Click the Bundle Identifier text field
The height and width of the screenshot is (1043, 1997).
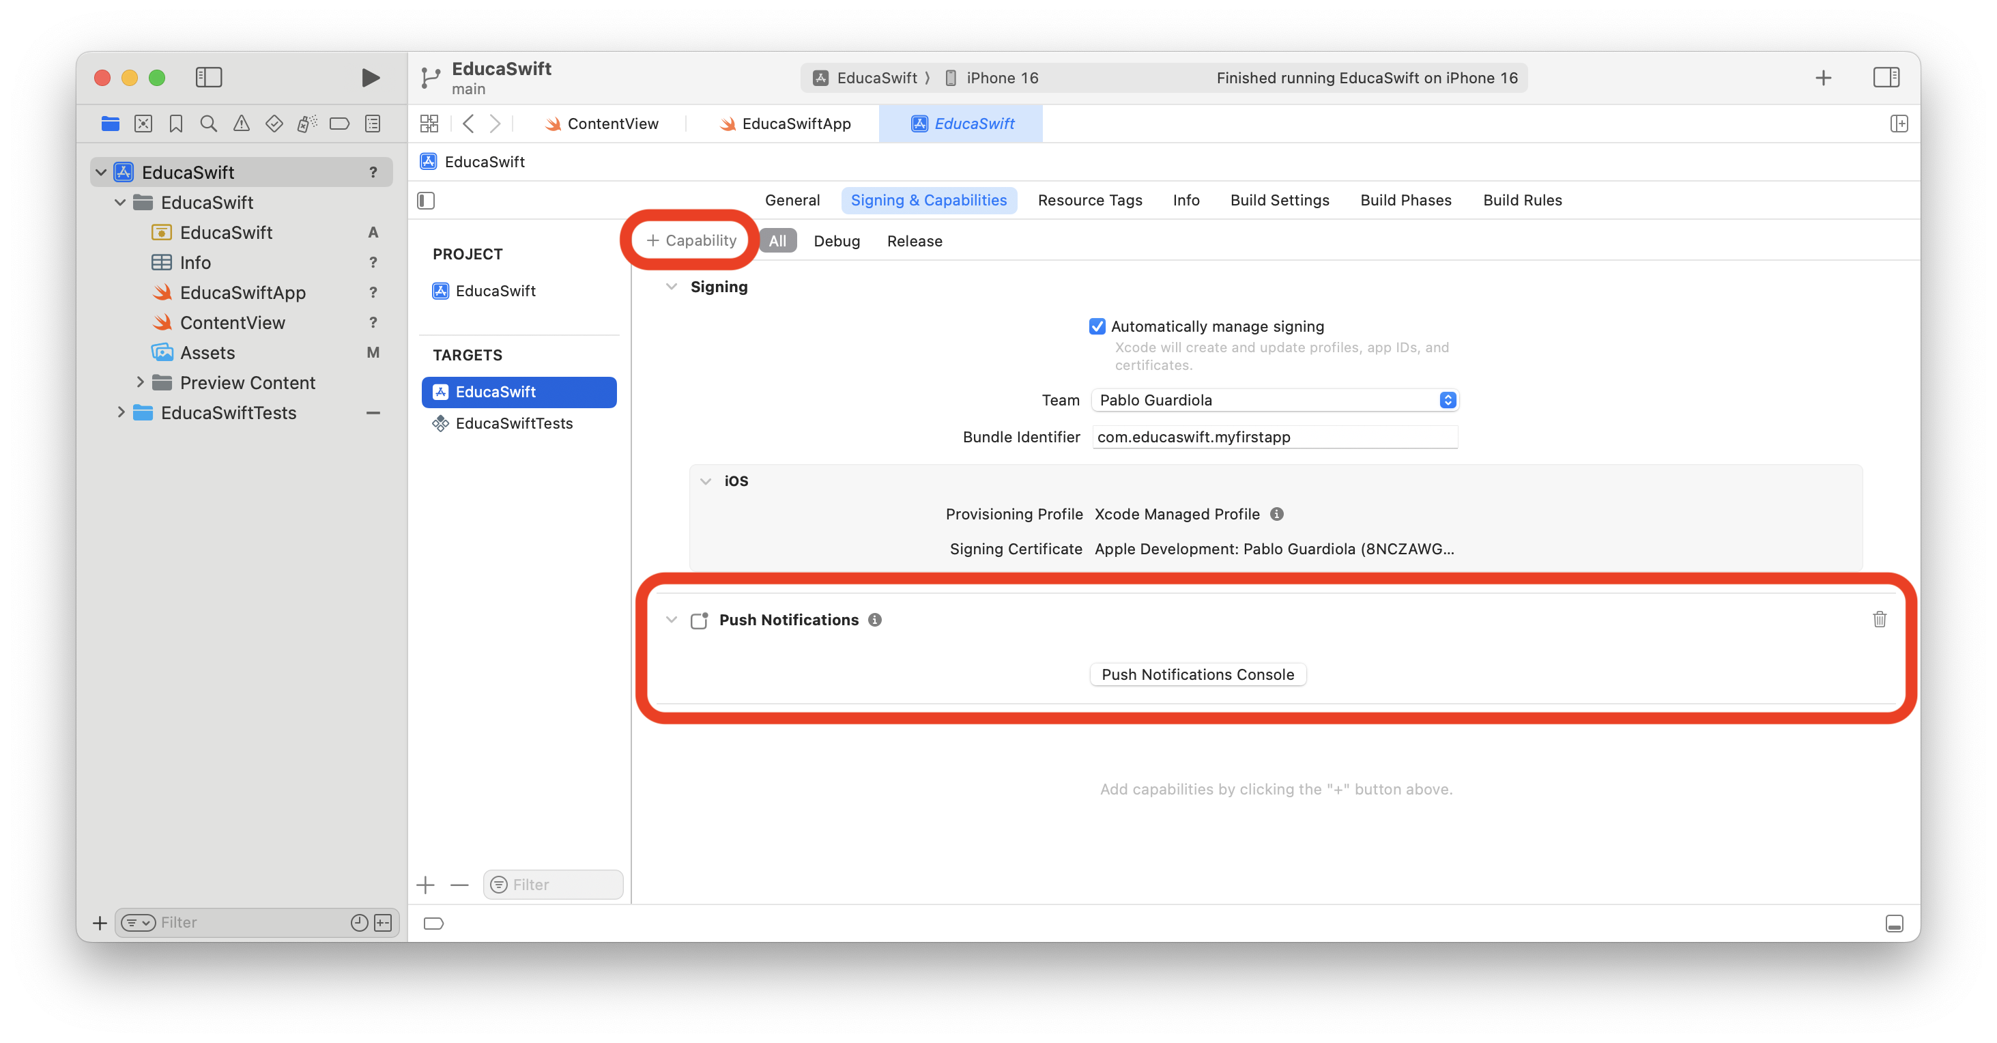click(x=1274, y=437)
